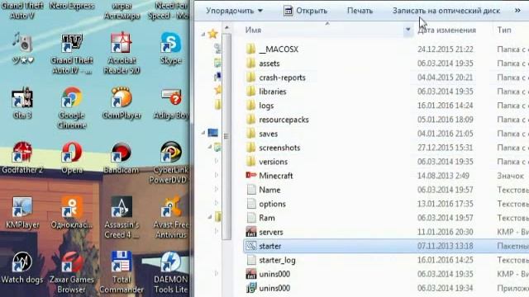Open GomPlayer desktop icon

click(x=122, y=102)
